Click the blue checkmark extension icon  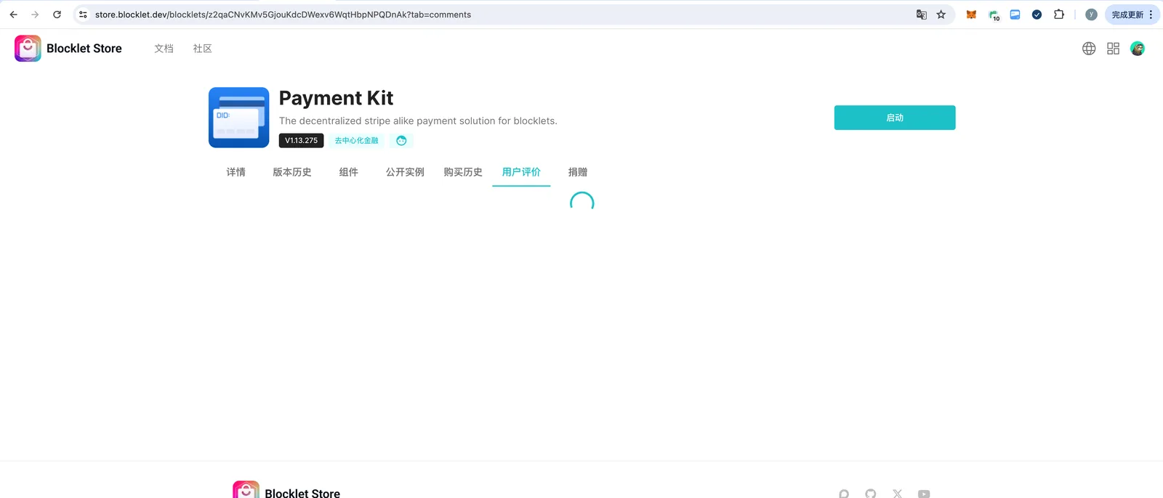click(x=1037, y=15)
